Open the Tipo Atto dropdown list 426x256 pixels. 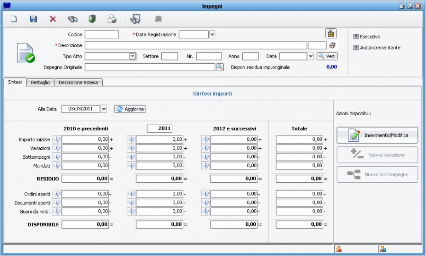(133, 56)
